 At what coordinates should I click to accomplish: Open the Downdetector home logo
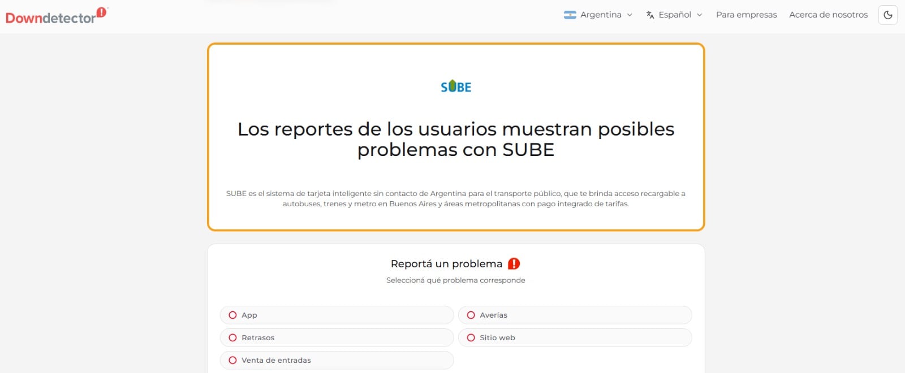pos(56,16)
